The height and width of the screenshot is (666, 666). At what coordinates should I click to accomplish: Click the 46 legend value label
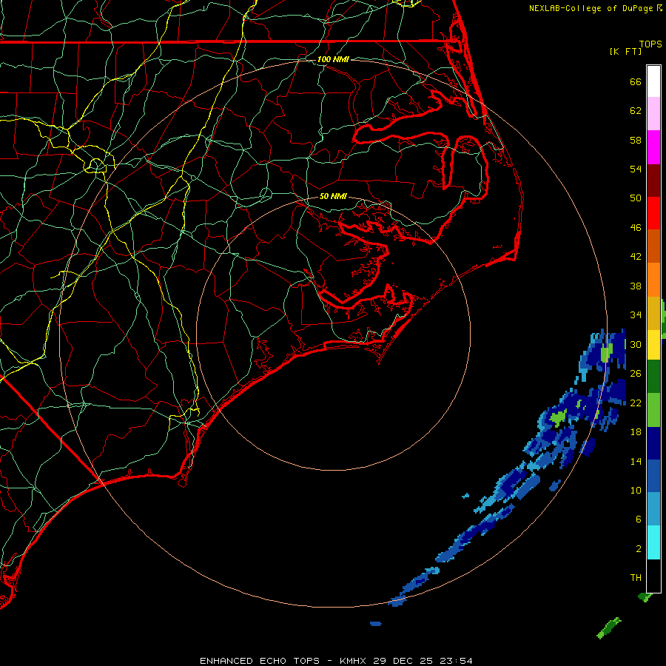pyautogui.click(x=636, y=228)
